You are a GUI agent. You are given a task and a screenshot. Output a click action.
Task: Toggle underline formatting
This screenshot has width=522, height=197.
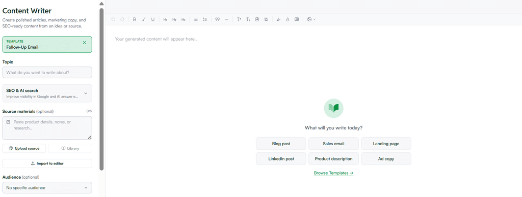[x=153, y=20]
